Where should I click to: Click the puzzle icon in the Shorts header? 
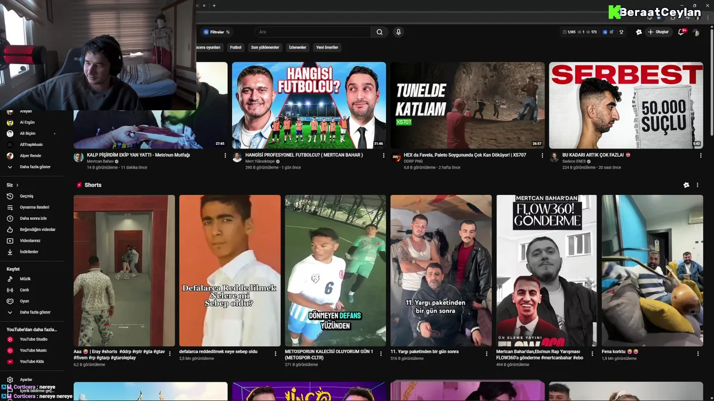point(686,185)
